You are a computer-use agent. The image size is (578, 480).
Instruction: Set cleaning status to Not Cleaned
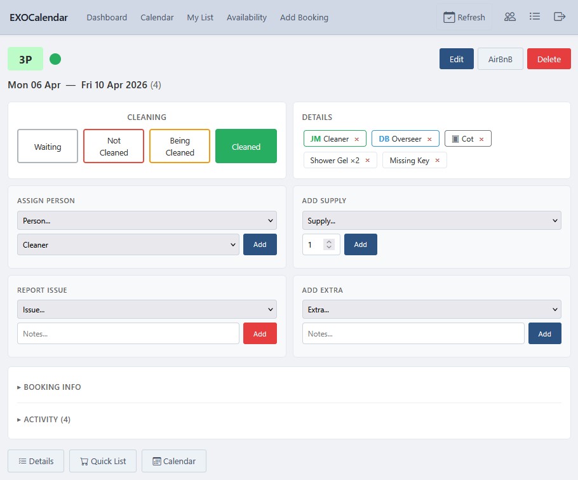[113, 146]
